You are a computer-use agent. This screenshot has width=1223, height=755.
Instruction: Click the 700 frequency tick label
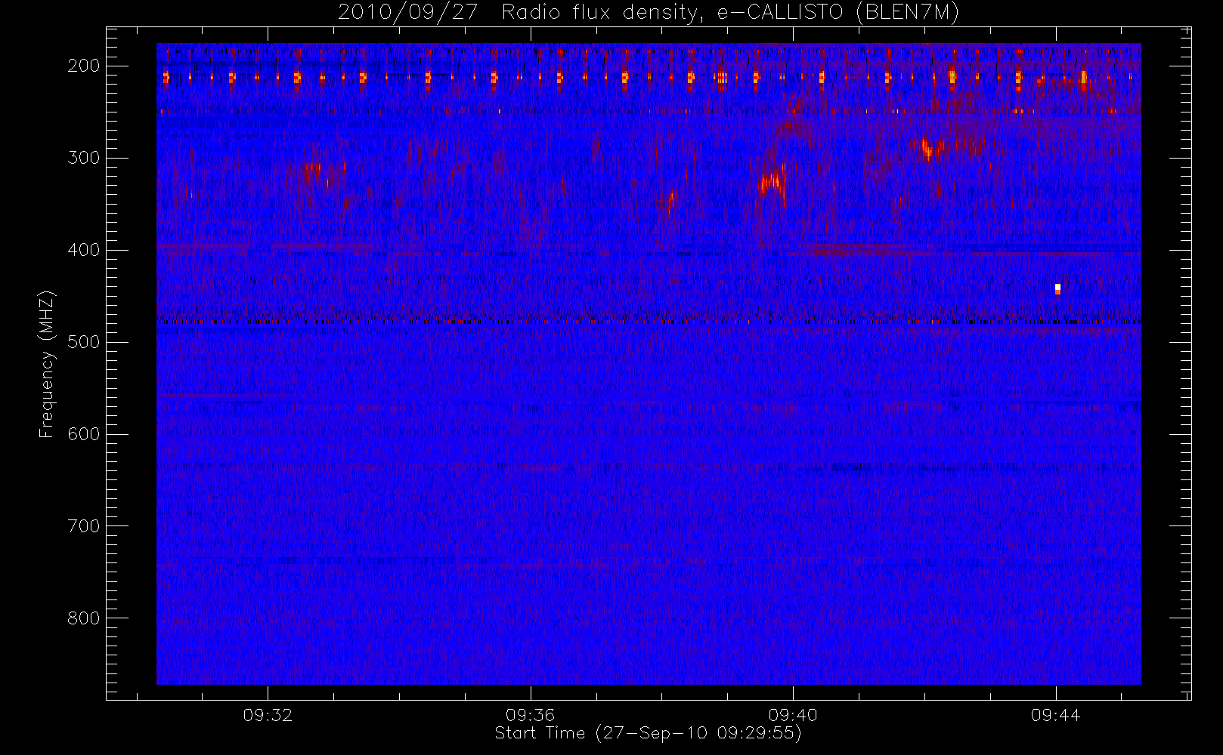click(83, 526)
